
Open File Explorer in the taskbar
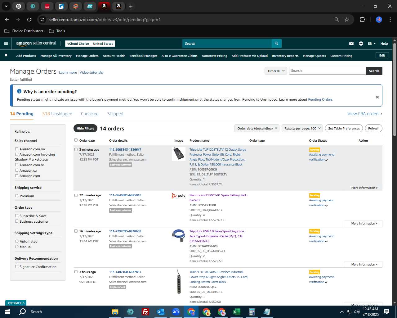point(115,312)
